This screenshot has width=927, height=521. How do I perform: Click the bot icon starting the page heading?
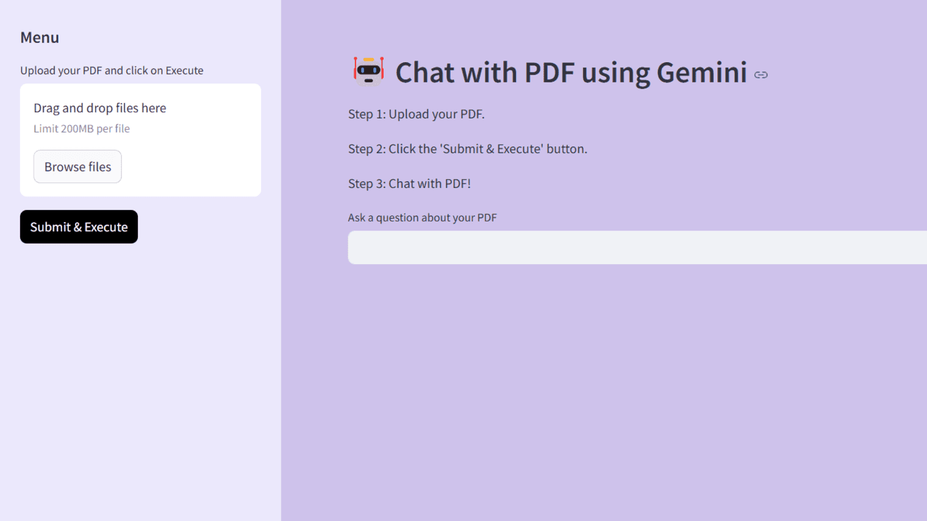(x=368, y=71)
